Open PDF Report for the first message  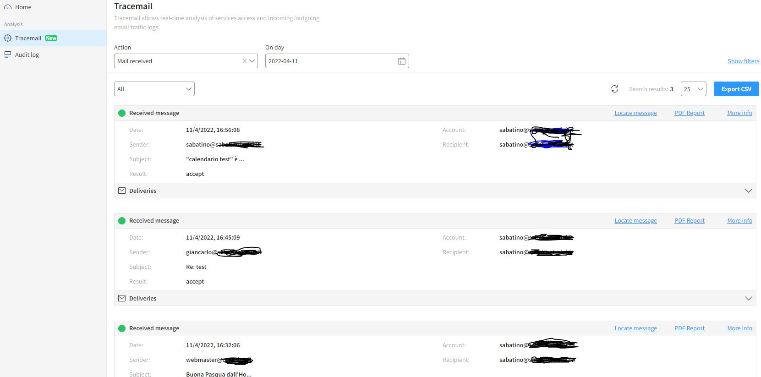[689, 113]
